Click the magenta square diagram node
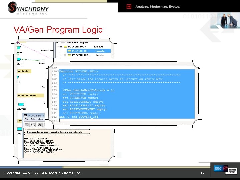This screenshot has height=180, width=240. tap(18, 43)
